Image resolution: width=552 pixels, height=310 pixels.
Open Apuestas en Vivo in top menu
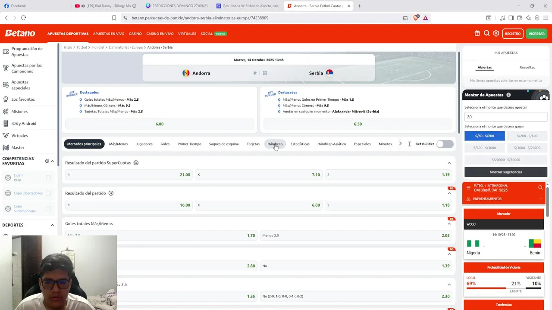pos(109,34)
